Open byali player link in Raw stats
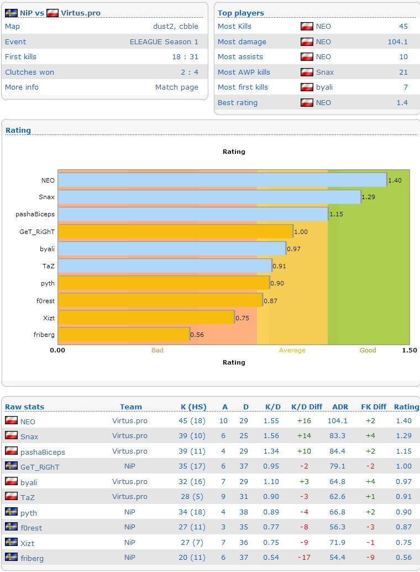This screenshot has width=420, height=572. point(29,482)
